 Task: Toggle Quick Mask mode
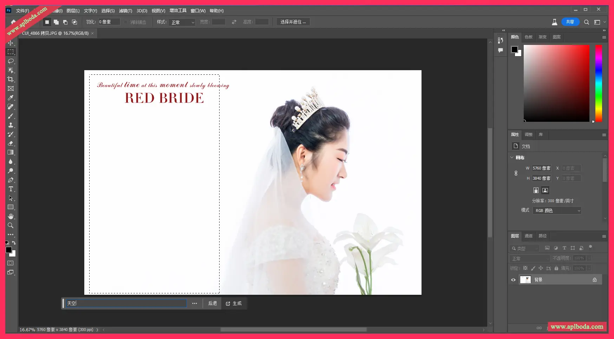click(11, 263)
